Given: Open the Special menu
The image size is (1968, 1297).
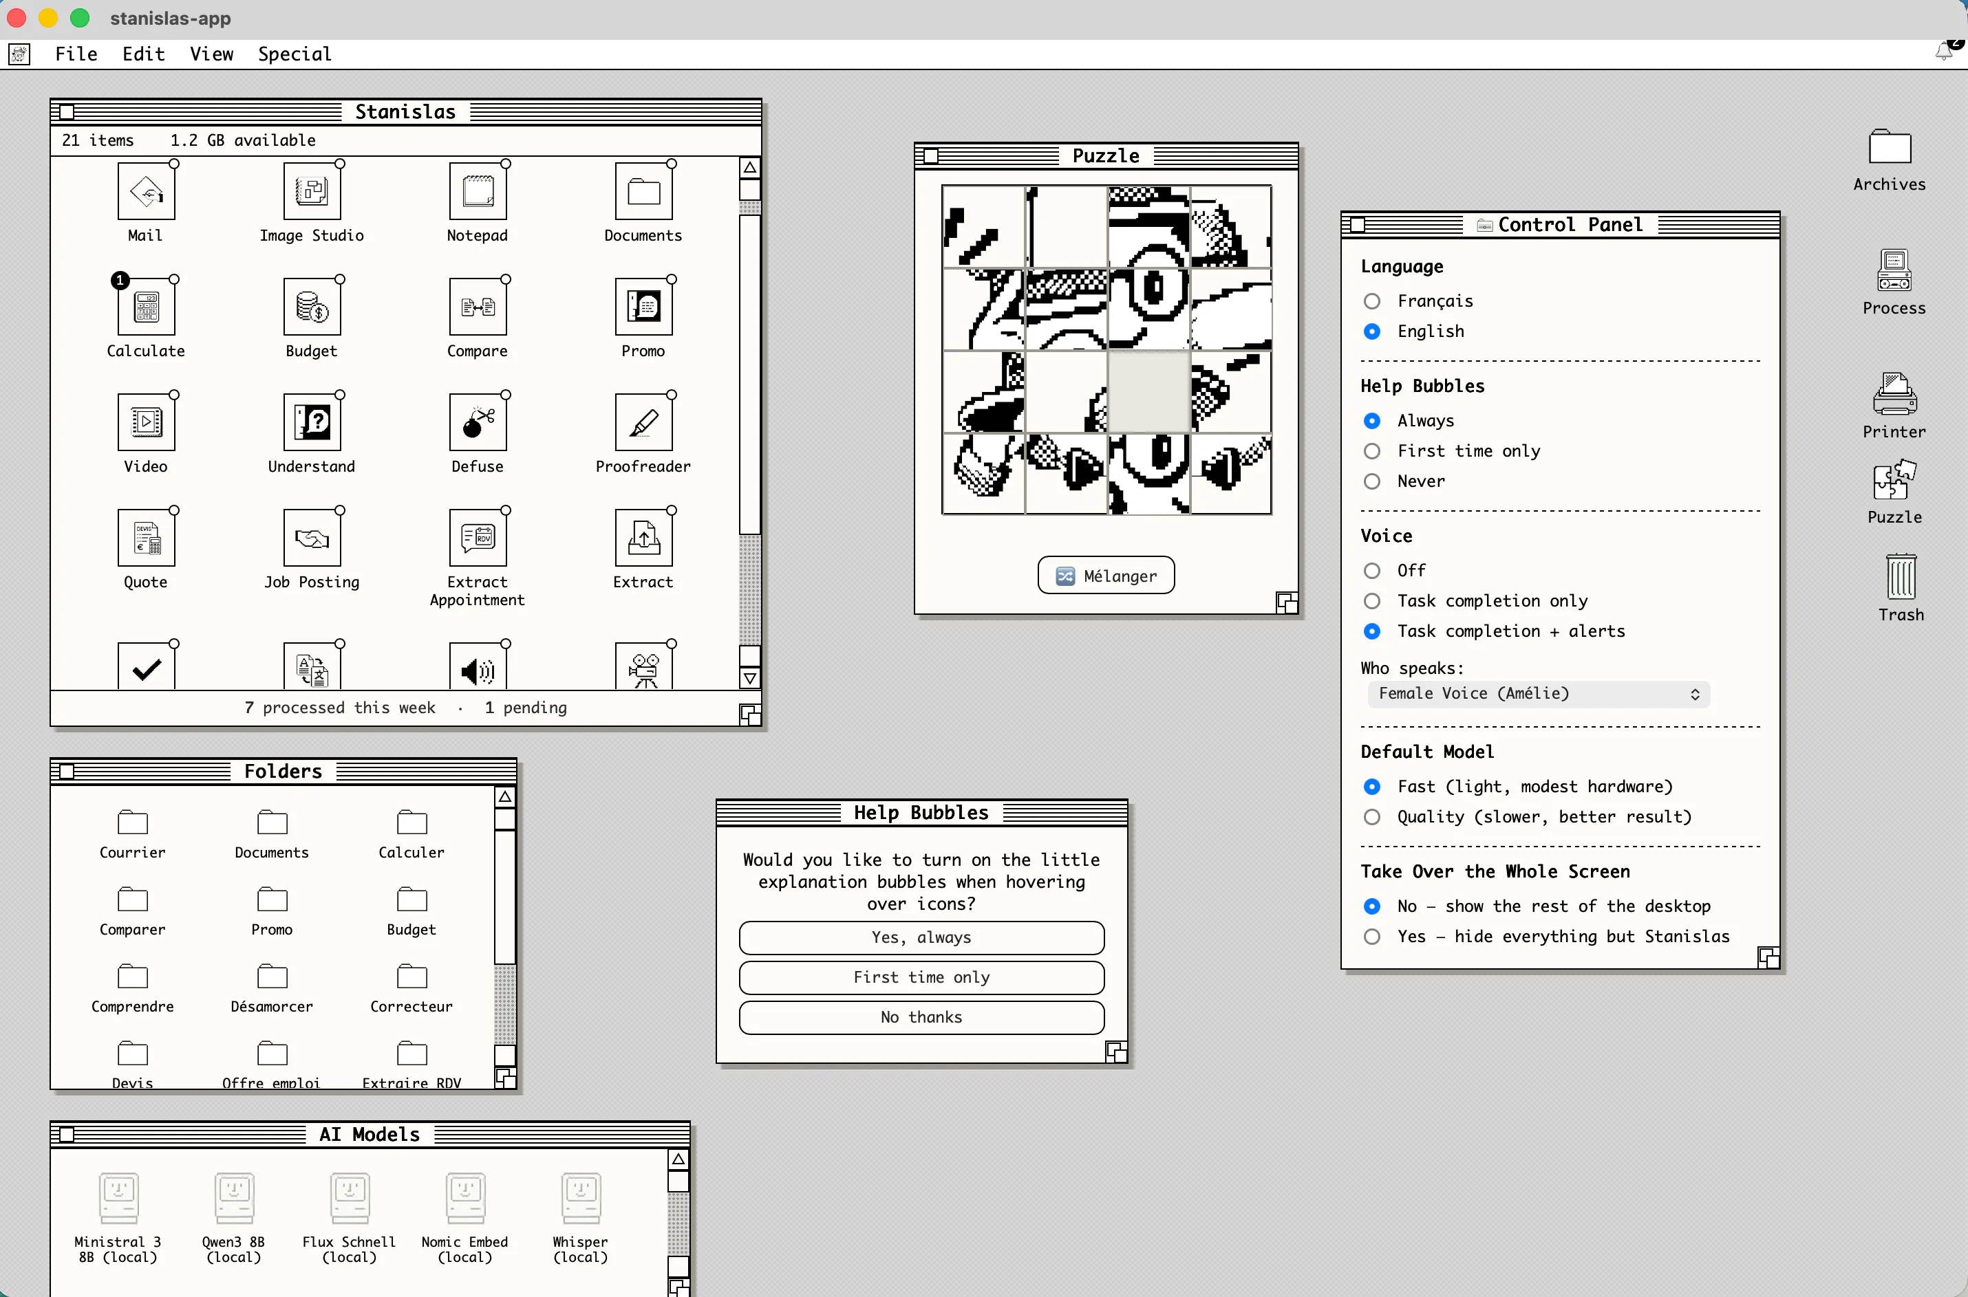Looking at the screenshot, I should [x=295, y=54].
